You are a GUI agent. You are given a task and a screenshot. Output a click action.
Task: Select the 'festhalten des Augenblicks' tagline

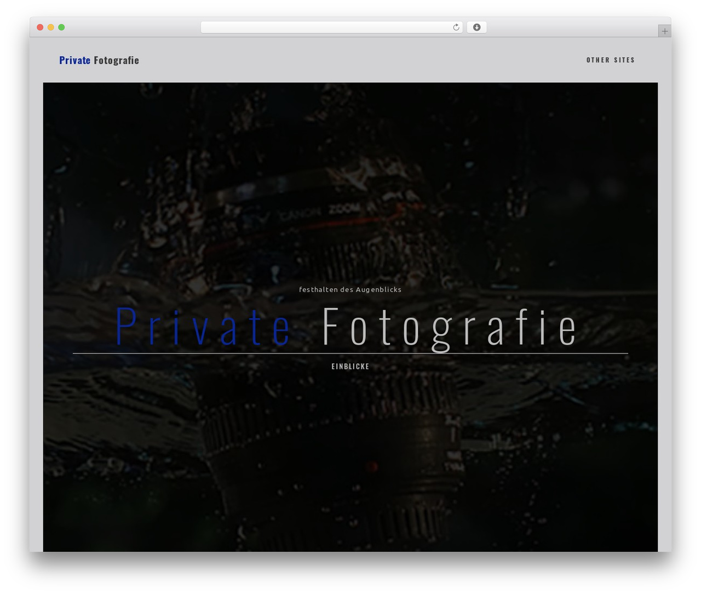350,289
